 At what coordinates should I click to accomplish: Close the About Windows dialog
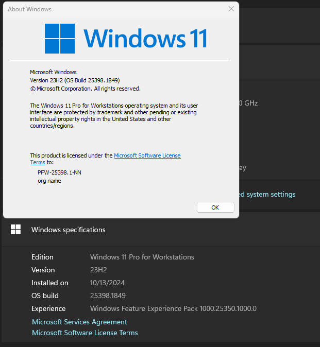tap(231, 9)
